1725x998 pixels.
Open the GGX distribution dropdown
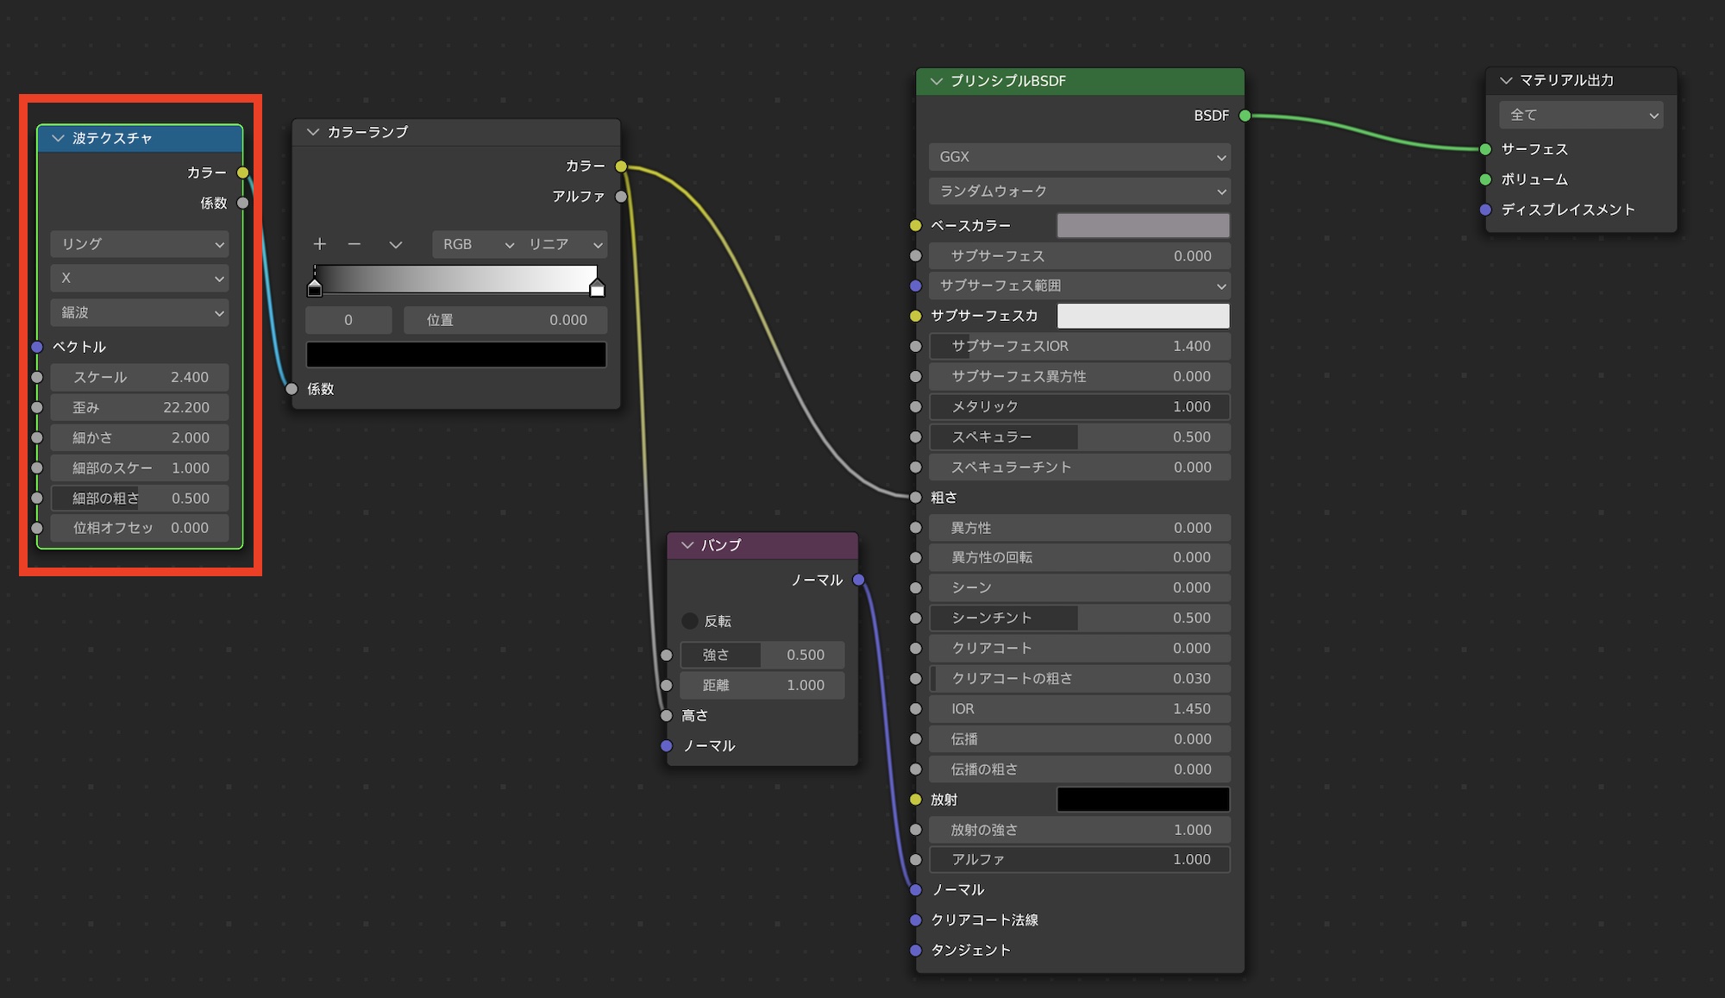1079,157
